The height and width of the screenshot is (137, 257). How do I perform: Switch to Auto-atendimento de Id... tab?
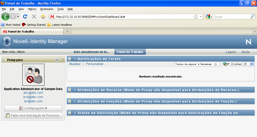tap(91, 52)
